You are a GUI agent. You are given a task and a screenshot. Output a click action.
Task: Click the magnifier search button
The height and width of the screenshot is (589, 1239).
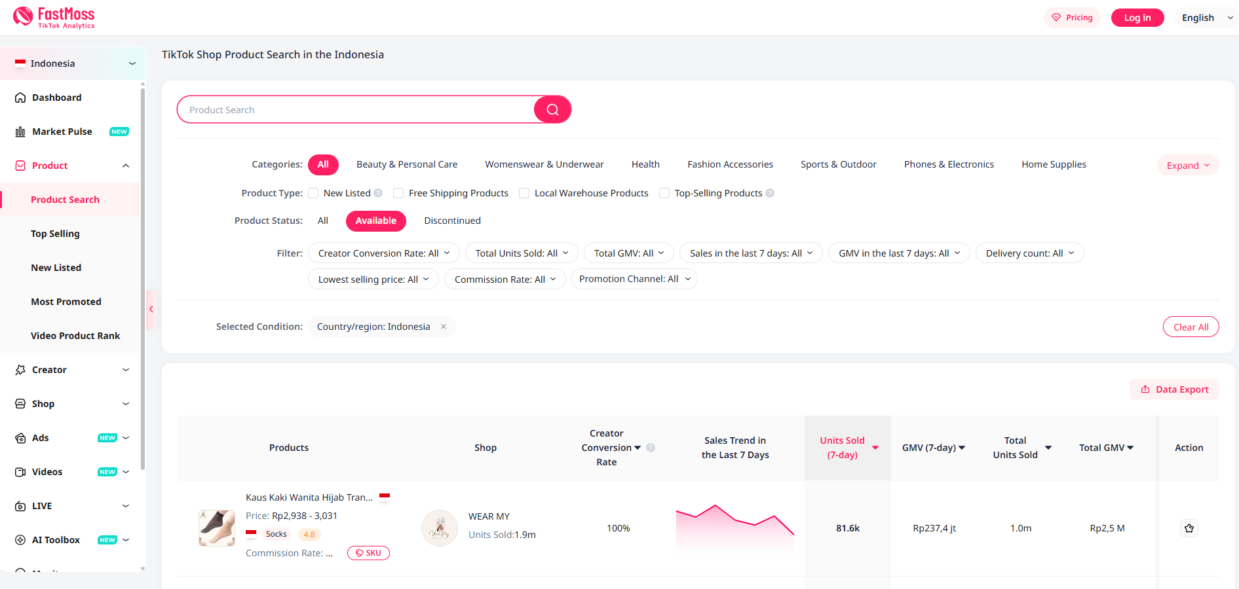pyautogui.click(x=552, y=109)
